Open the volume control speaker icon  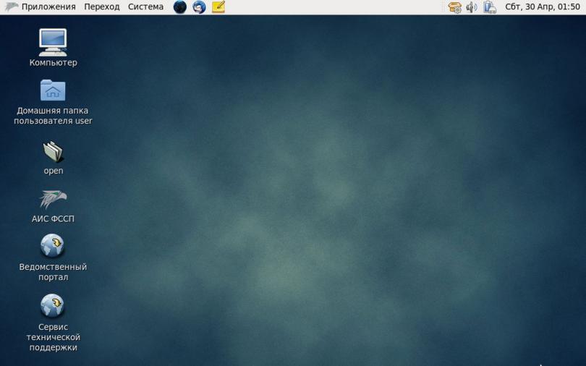(472, 7)
